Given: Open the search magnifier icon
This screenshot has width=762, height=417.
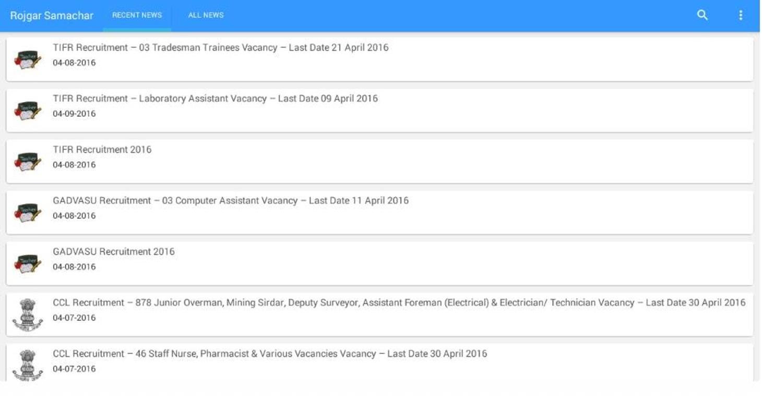Looking at the screenshot, I should [x=703, y=15].
